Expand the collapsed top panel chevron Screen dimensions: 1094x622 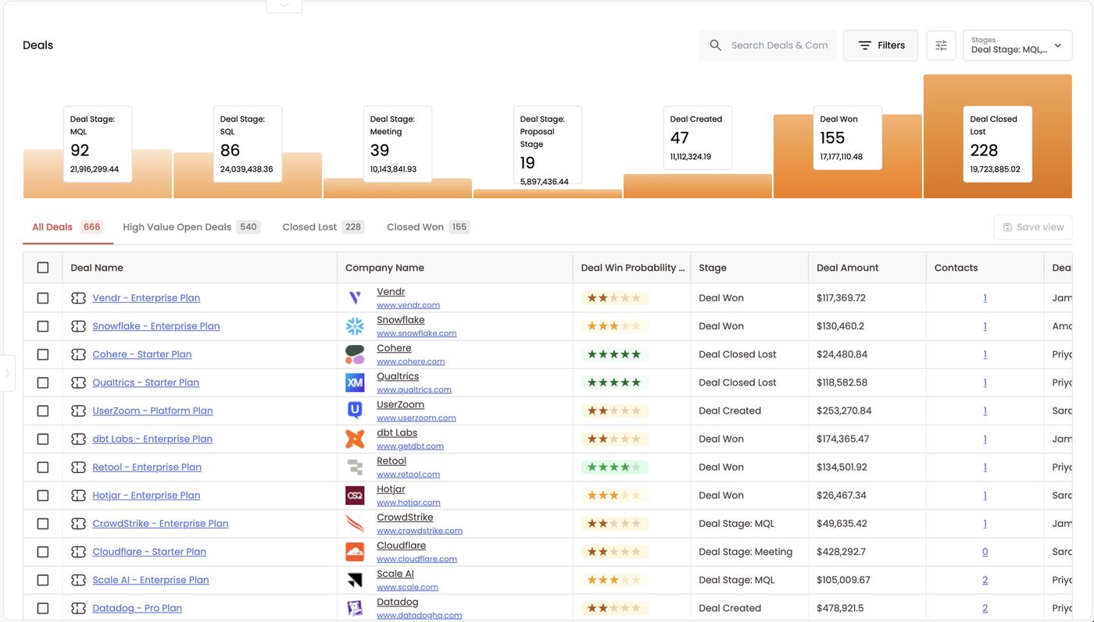click(284, 5)
